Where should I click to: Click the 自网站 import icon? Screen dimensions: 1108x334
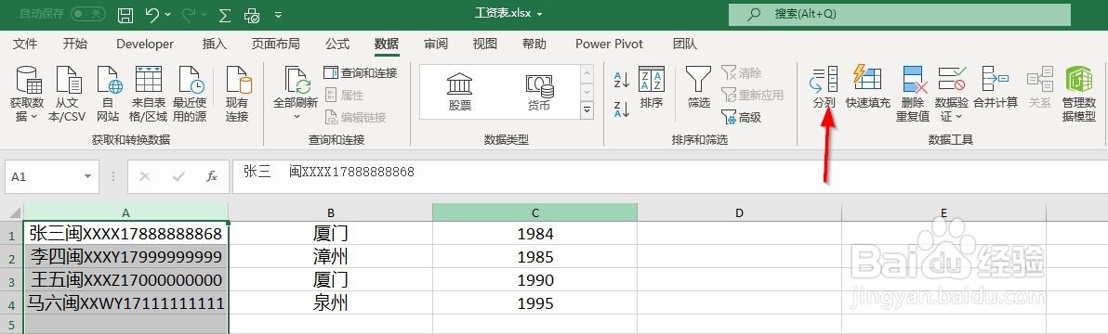click(108, 94)
